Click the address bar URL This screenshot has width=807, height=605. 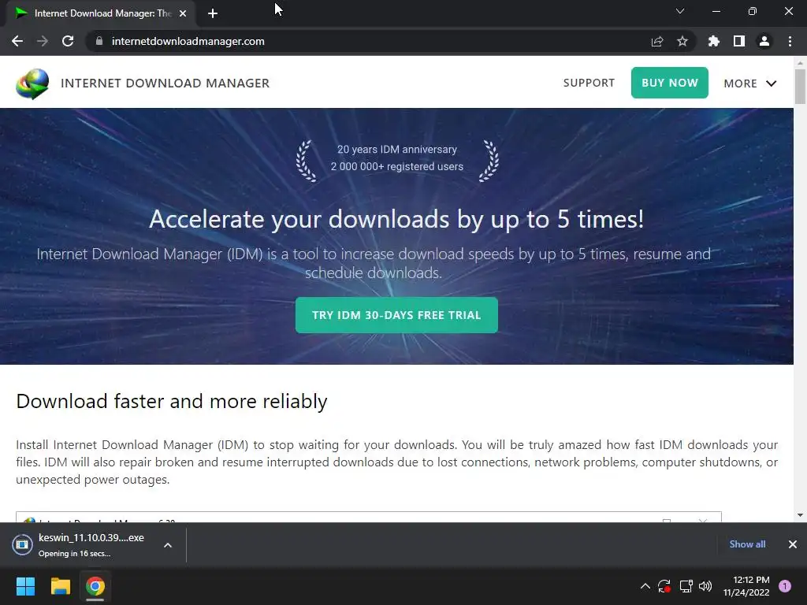coord(188,41)
